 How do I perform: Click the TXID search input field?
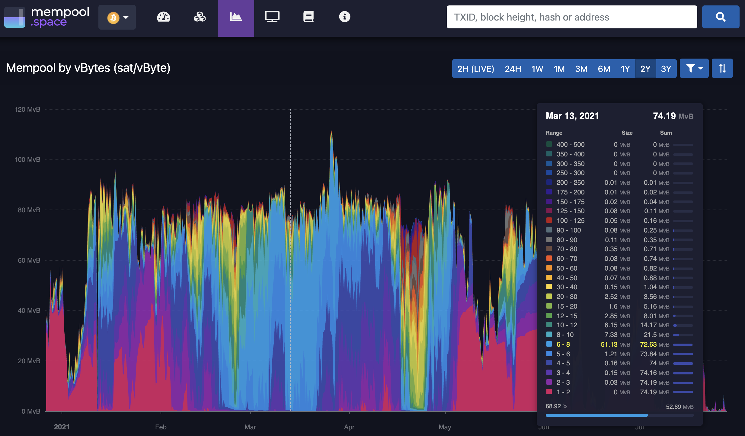(x=571, y=17)
